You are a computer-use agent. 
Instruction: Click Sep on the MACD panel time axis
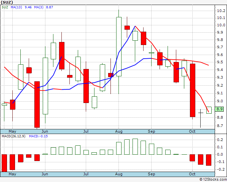click(x=152, y=174)
